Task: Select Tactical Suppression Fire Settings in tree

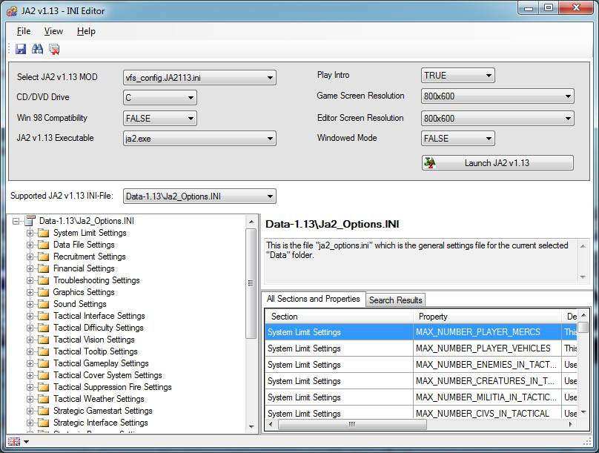Action: pyautogui.click(x=113, y=387)
